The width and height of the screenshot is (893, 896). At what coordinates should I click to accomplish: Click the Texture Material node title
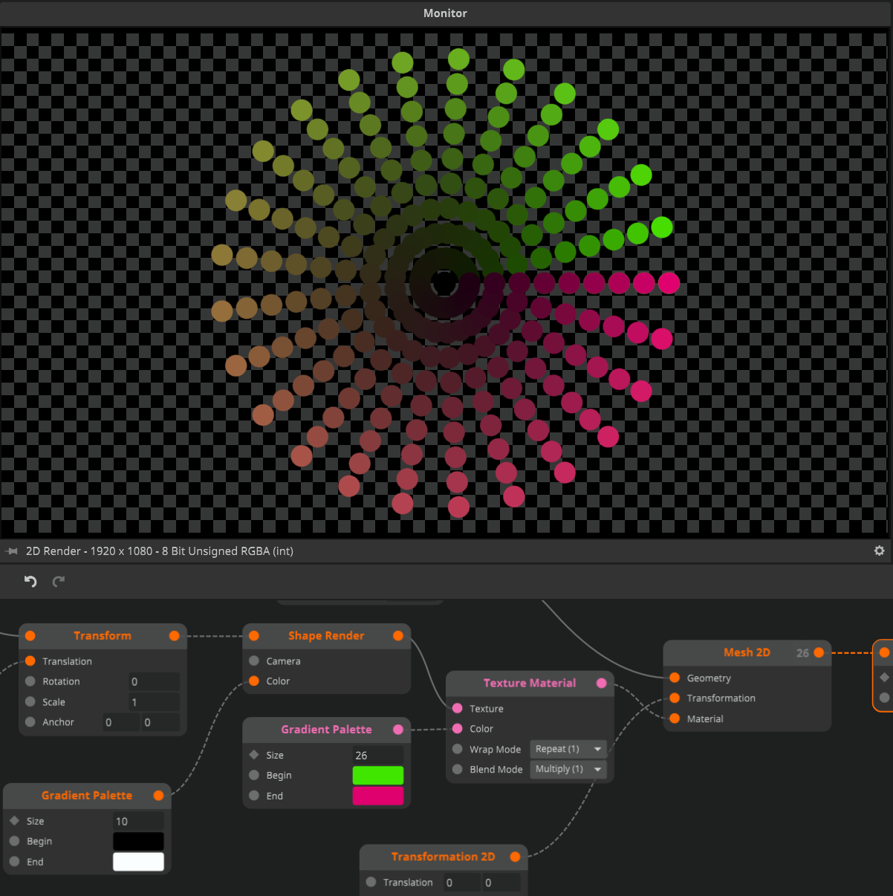[529, 683]
